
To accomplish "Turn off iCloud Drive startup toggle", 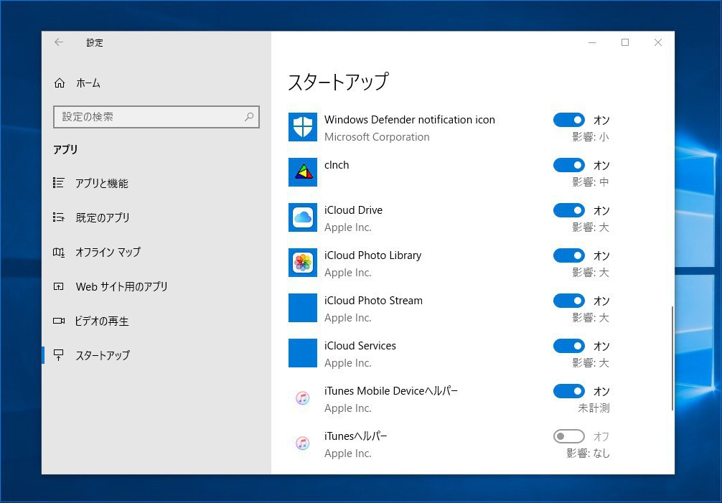I will pos(568,210).
